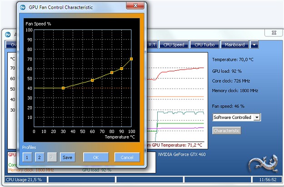
Task: Select fan profile 2
Action: 40,157
